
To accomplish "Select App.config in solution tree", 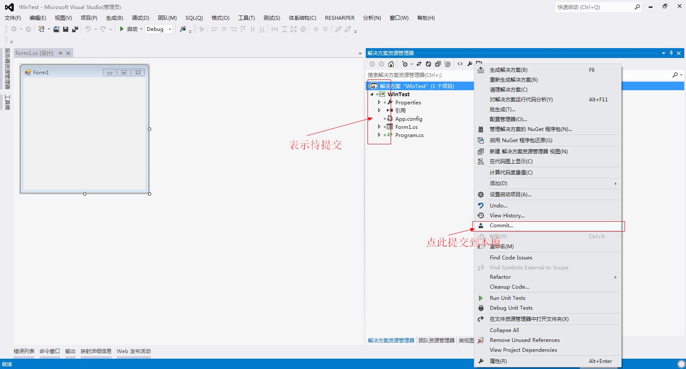I will pyautogui.click(x=409, y=119).
